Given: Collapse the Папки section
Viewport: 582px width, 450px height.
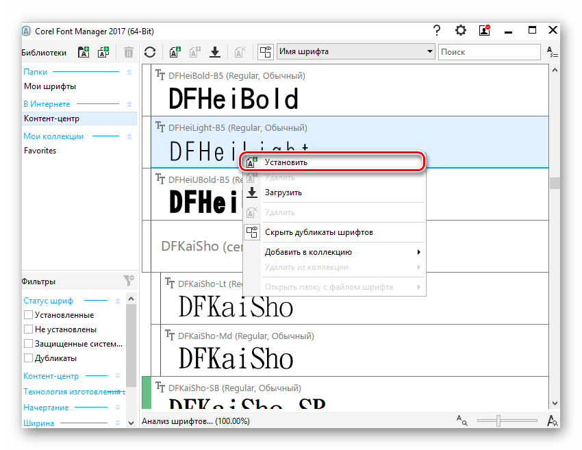Looking at the screenshot, I should pos(129,72).
